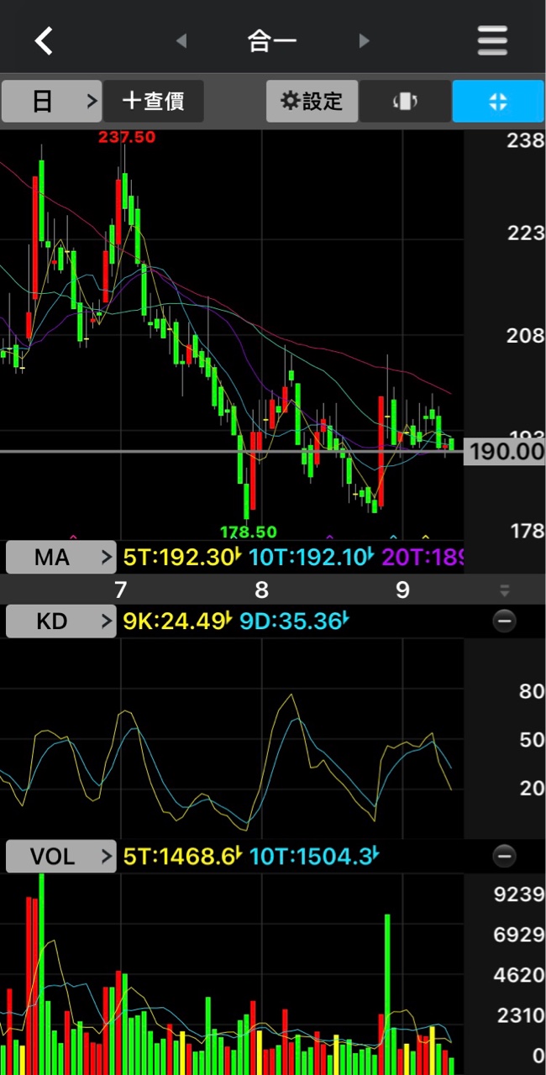The image size is (546, 1075).
Task: Expand the MA indicator selector
Action: tap(60, 557)
